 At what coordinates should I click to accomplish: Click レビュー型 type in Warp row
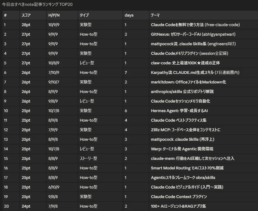point(100,149)
